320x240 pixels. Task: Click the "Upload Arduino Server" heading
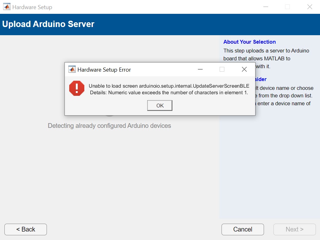(48, 24)
